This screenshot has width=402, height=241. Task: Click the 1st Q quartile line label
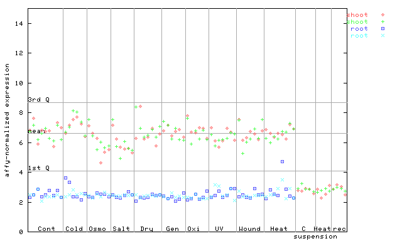click(x=38, y=168)
